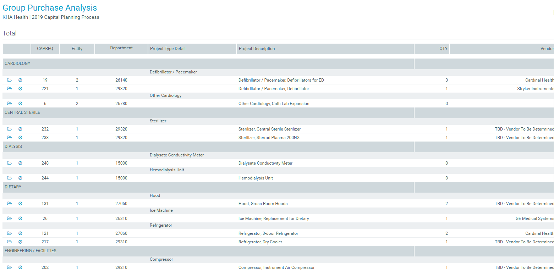The image size is (554, 271).
Task: Click the reject icon for CAPREQ 121
Action: click(x=20, y=233)
